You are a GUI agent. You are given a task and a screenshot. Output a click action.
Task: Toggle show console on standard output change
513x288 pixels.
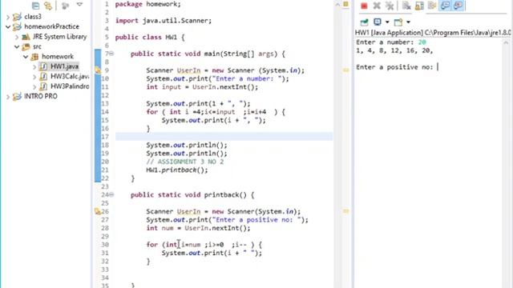coord(445,6)
